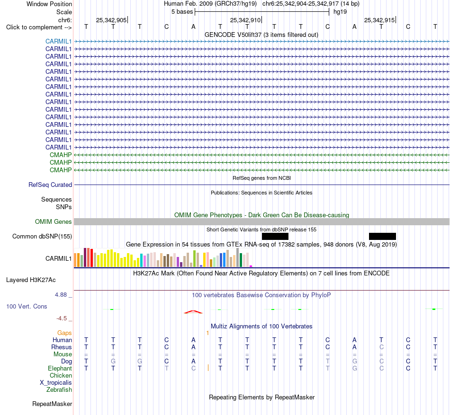
Task: Click the 'chr6:' ruler label
Action: pyautogui.click(x=65, y=20)
